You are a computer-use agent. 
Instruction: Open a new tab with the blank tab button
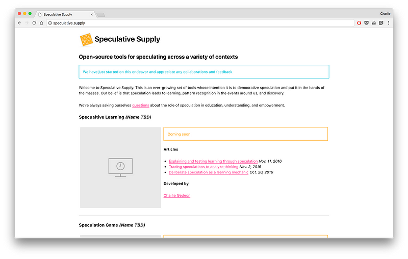(x=101, y=15)
